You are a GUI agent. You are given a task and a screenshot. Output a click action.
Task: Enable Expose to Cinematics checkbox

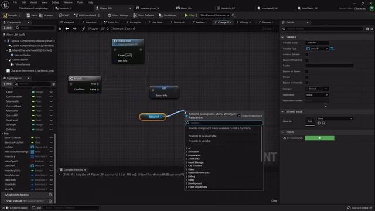coord(307,83)
